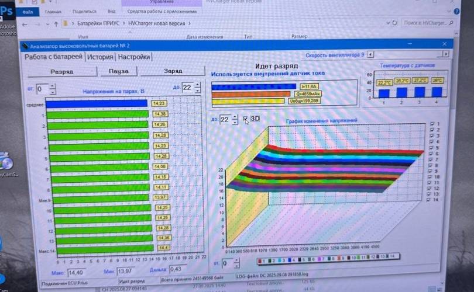The image size is (474, 292).
Task: Increase fan speed with right scroll arrow
Action: 445,54
